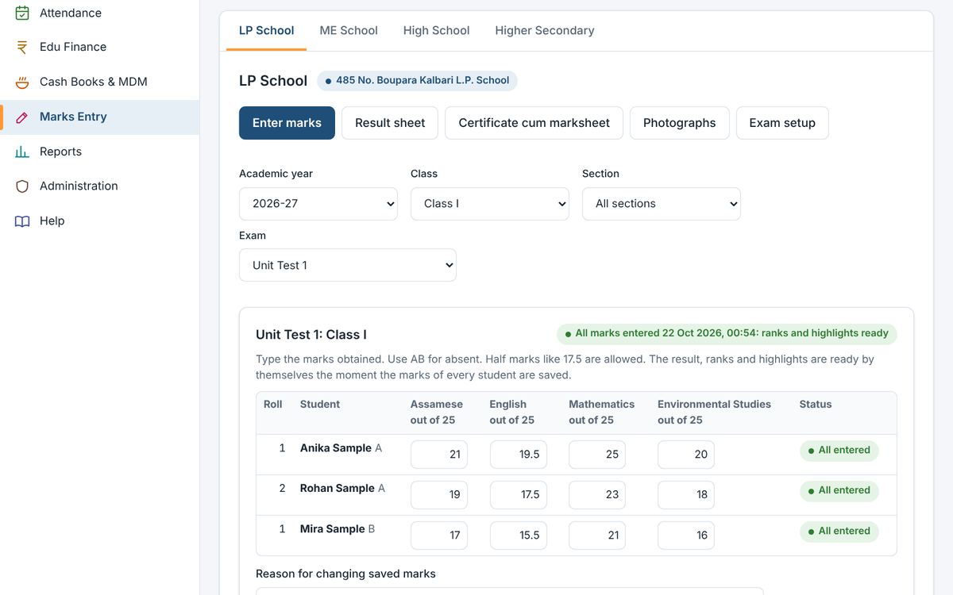
Task: Open the Section dropdown showing All sections
Action: click(x=662, y=204)
